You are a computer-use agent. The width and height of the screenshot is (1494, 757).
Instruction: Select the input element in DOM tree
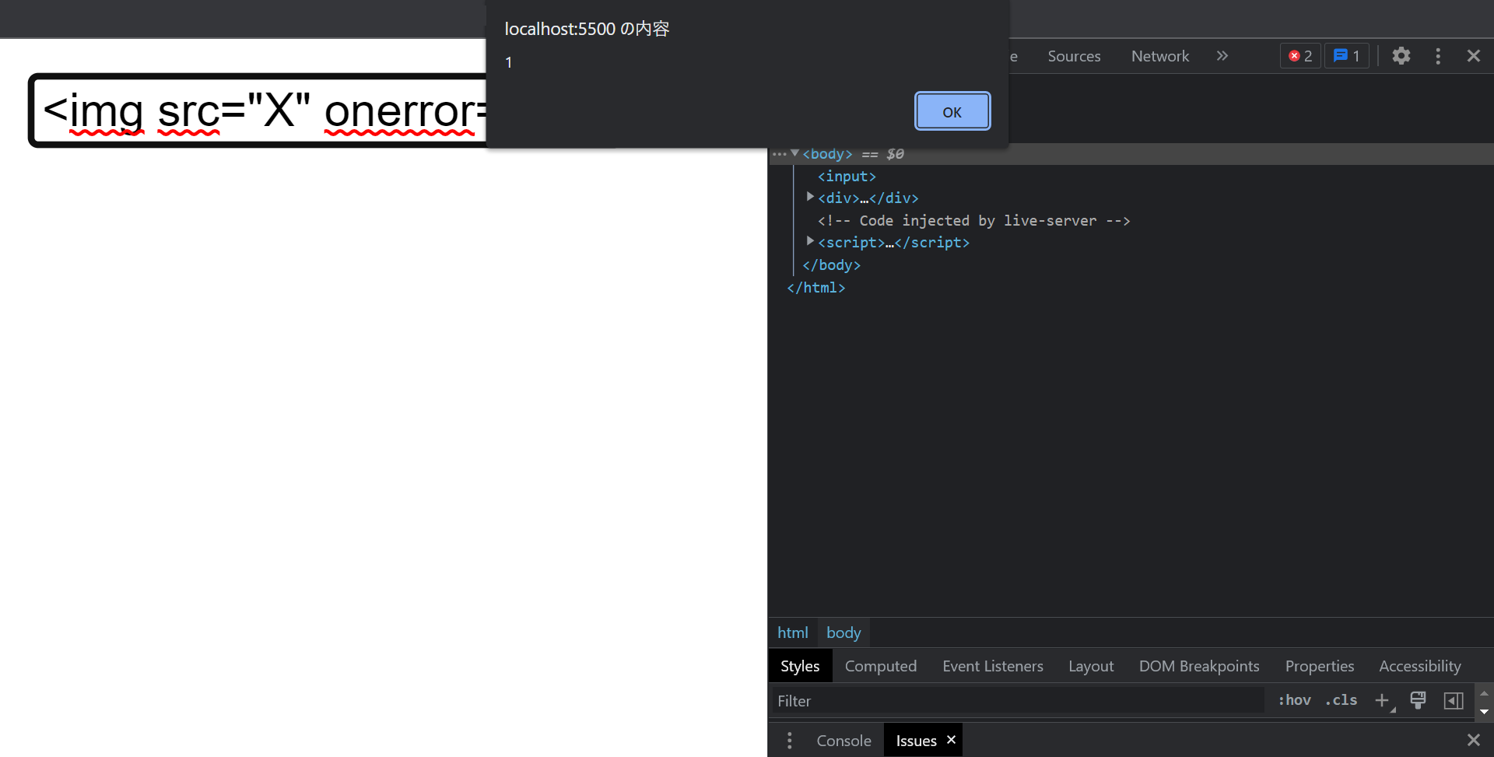point(847,177)
